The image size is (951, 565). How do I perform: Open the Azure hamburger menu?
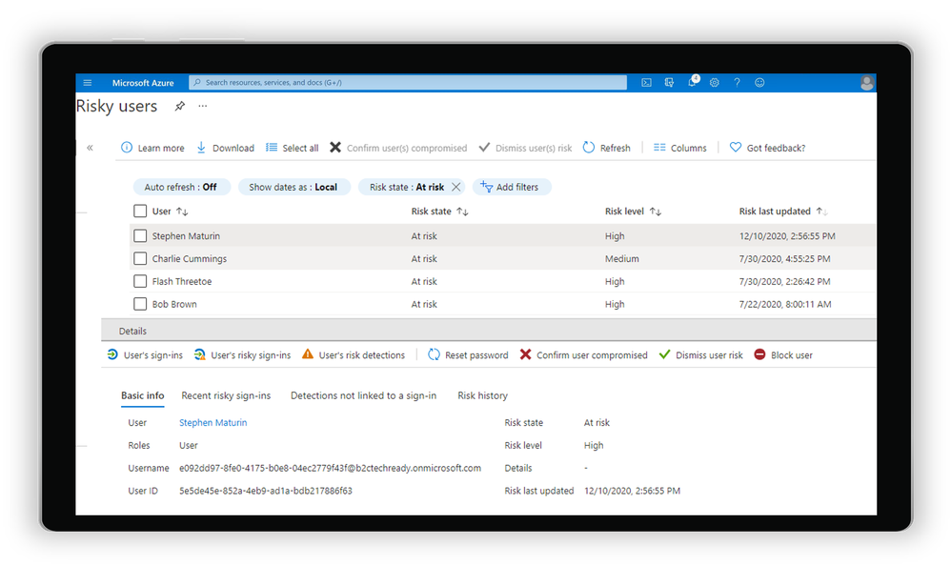click(88, 83)
